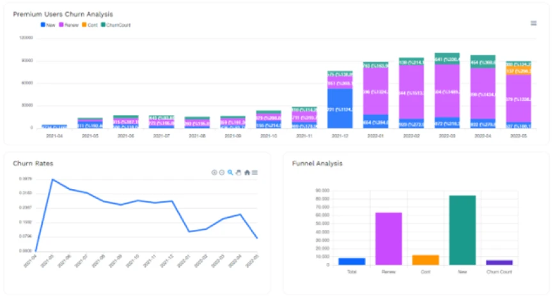The width and height of the screenshot is (555, 297).
Task: Click the 2021-12 x-axis label in top chart
Action: (x=340, y=136)
